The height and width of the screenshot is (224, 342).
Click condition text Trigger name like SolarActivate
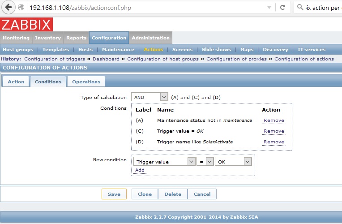(195, 142)
